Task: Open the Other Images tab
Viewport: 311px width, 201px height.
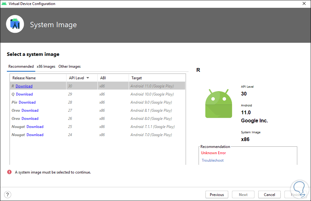Action: click(x=69, y=66)
